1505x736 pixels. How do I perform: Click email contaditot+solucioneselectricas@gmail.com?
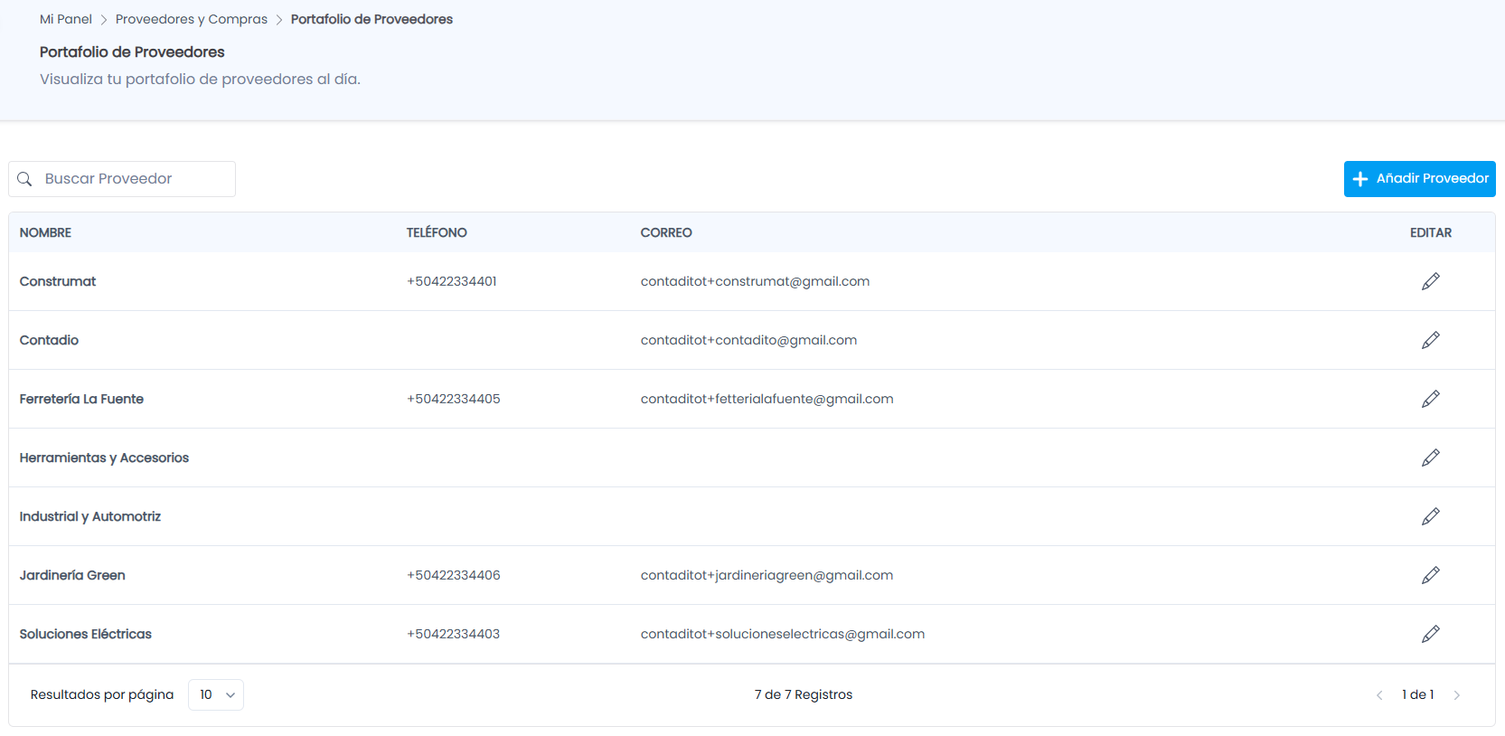[783, 634]
